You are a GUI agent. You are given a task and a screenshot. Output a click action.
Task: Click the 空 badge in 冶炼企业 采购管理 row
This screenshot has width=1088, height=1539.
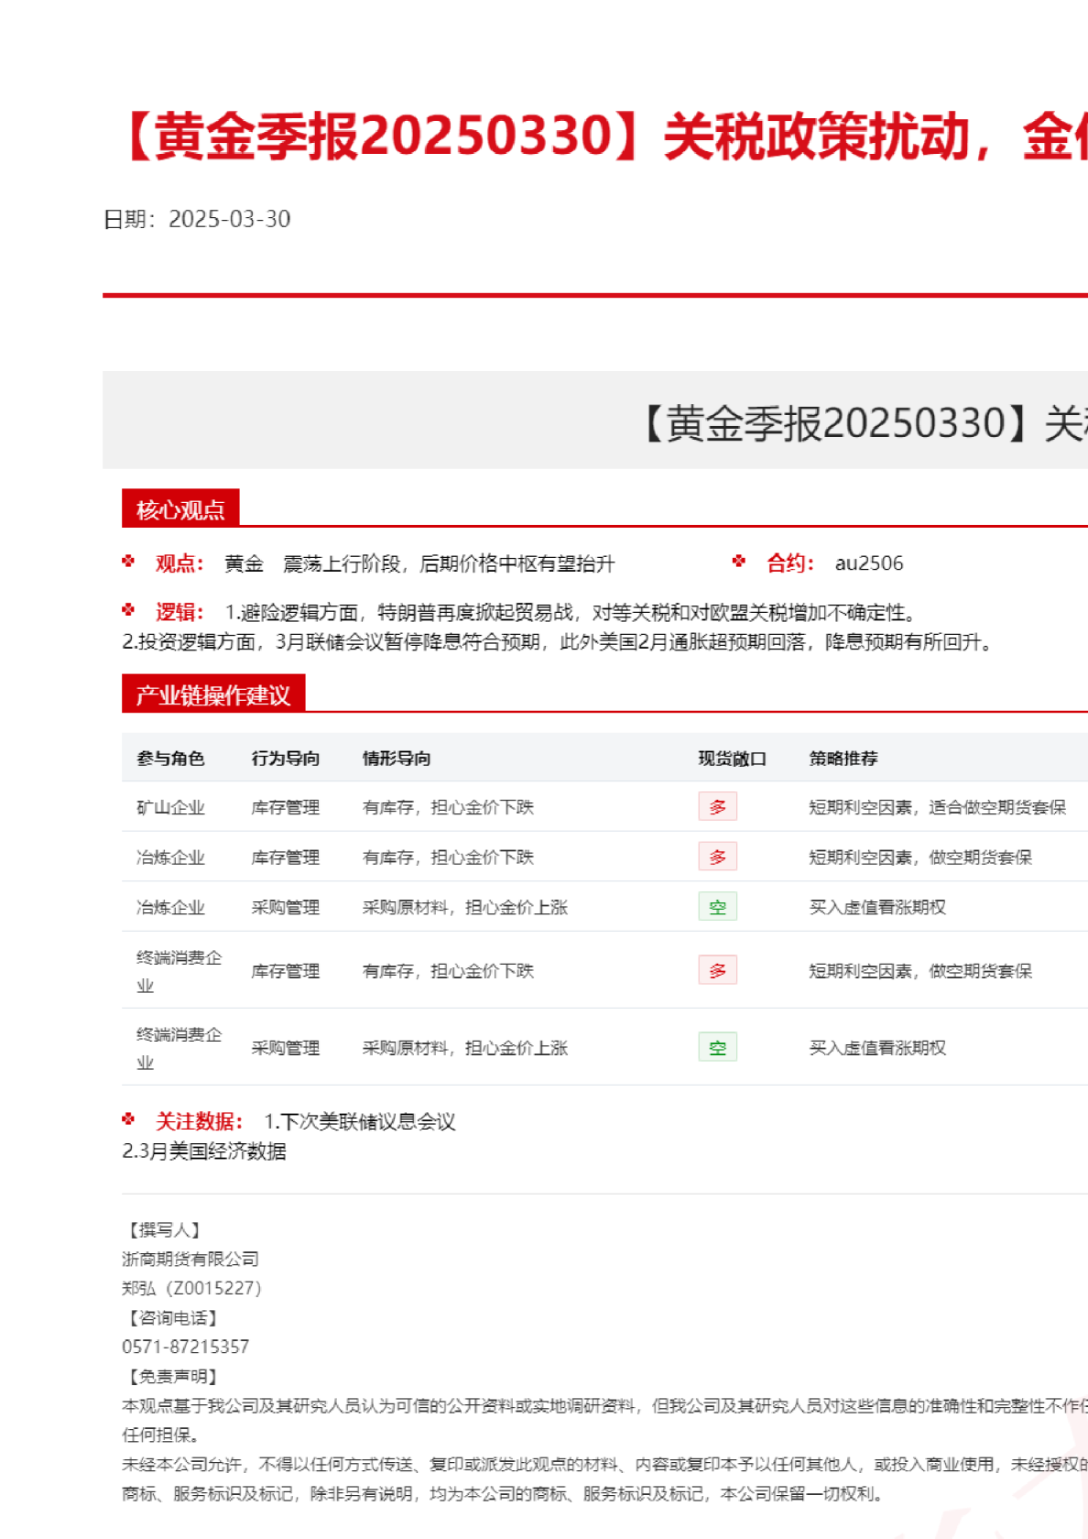[717, 907]
